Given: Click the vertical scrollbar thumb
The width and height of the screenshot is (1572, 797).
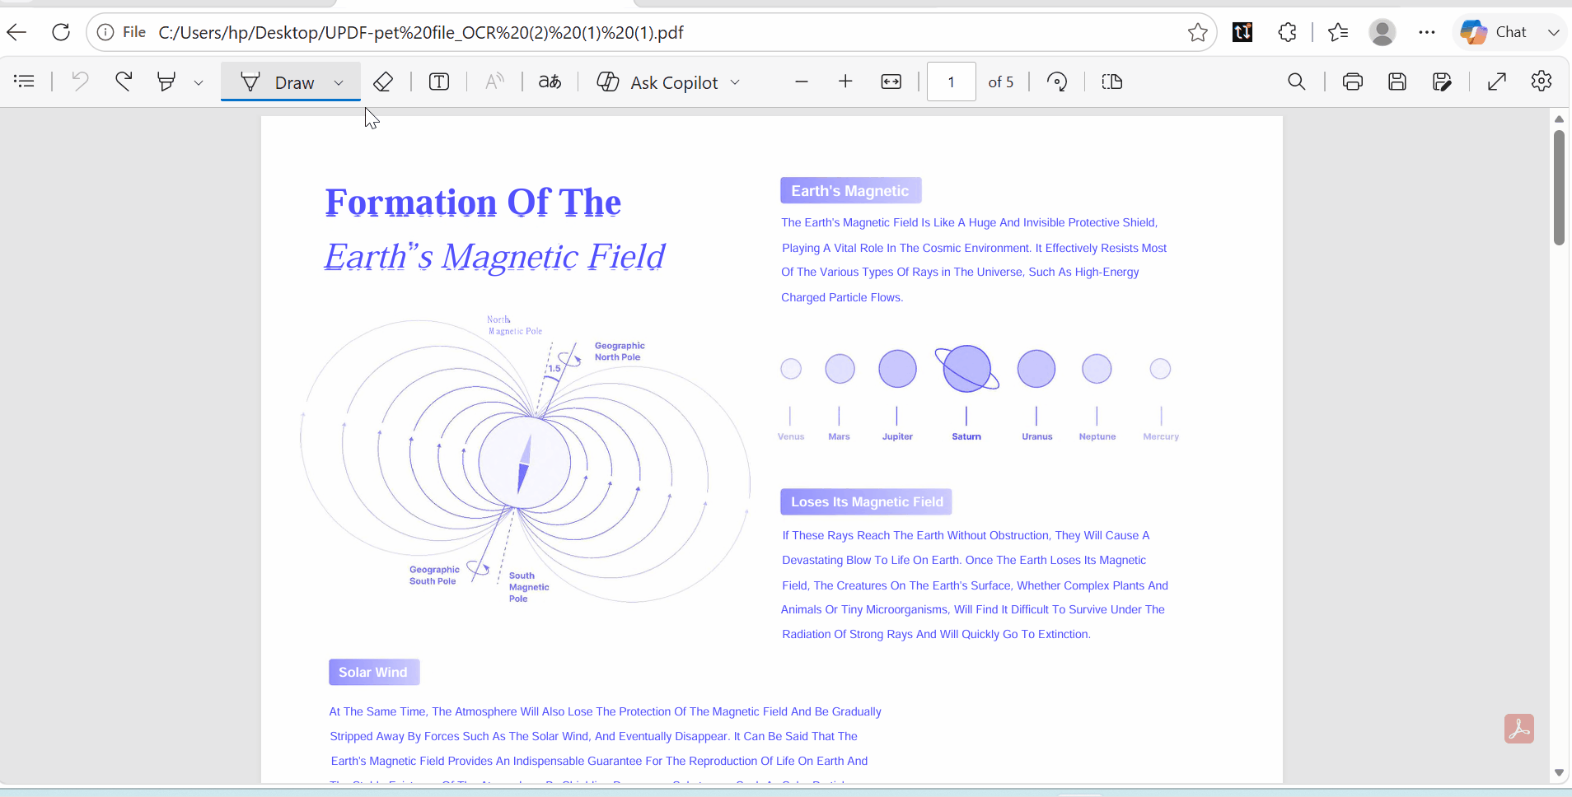Looking at the screenshot, I should click(x=1559, y=188).
